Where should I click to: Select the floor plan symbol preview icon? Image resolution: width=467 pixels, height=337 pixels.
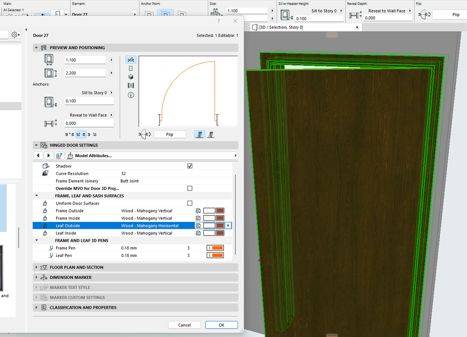tap(131, 59)
